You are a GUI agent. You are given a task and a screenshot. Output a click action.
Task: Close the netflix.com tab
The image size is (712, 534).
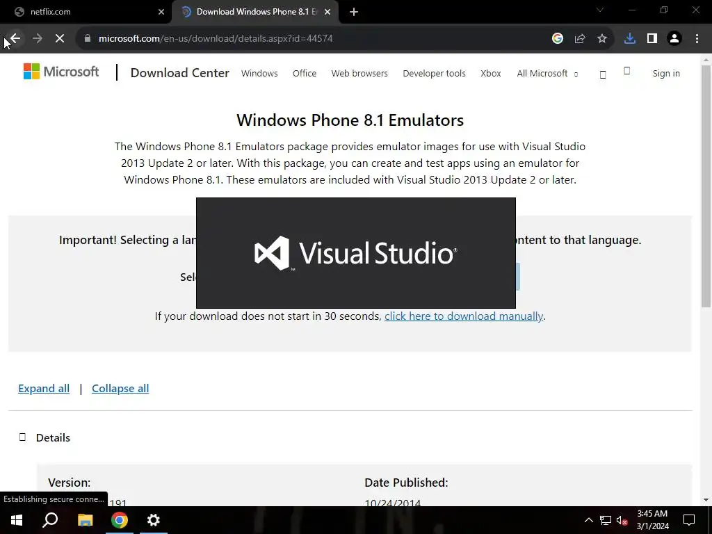pyautogui.click(x=161, y=12)
